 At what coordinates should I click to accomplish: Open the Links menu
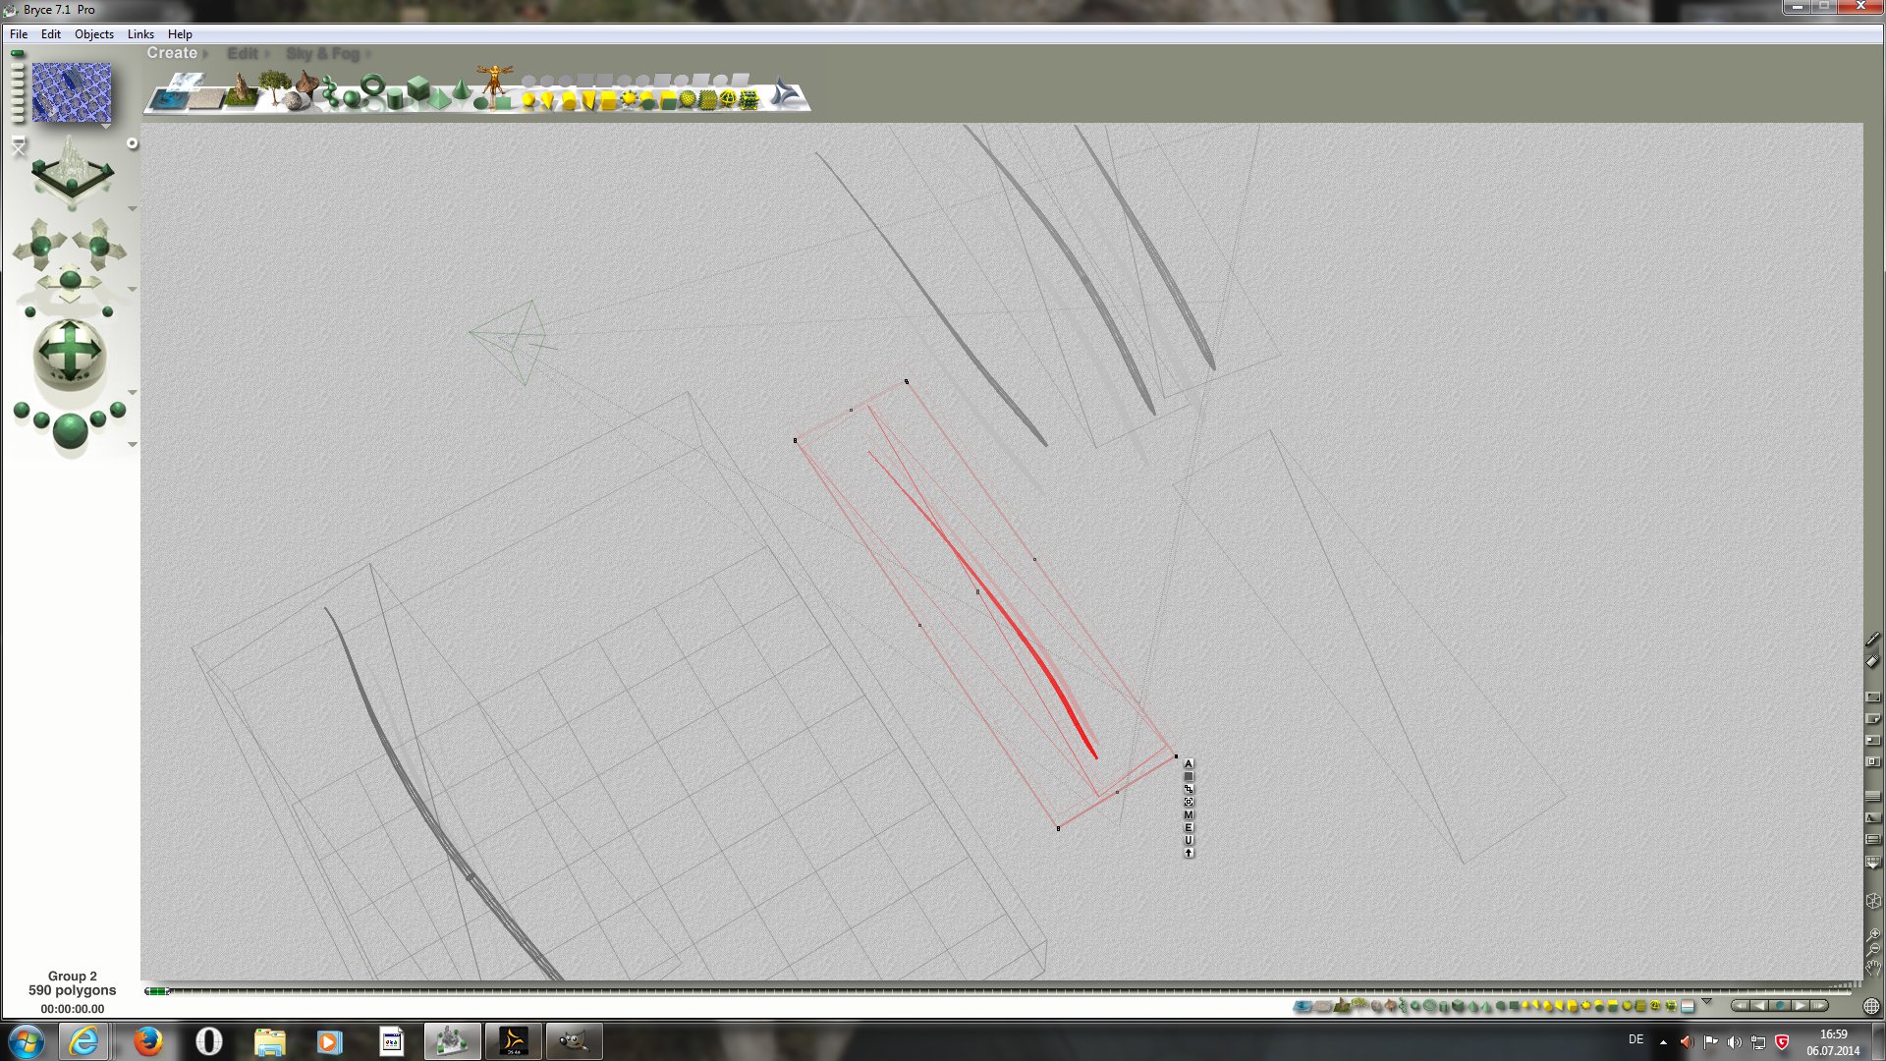tap(140, 34)
